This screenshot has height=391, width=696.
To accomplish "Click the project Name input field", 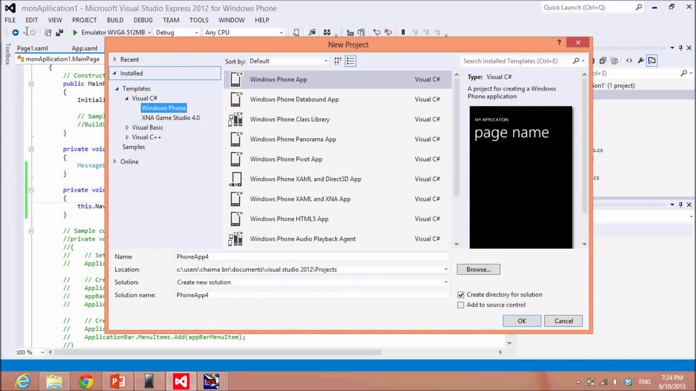I will pos(313,257).
